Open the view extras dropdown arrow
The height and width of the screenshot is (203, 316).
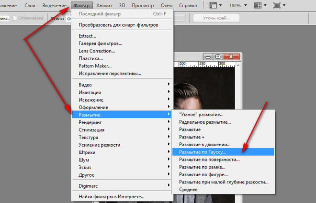(x=220, y=5)
